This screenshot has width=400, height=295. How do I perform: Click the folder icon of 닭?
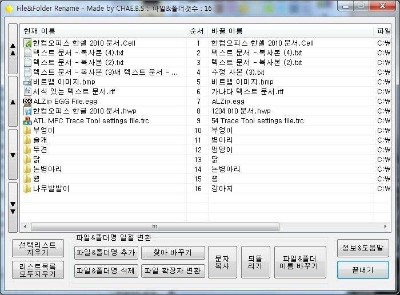tap(27, 159)
